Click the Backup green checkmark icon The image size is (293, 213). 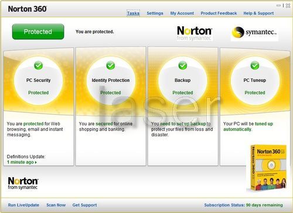[183, 66]
